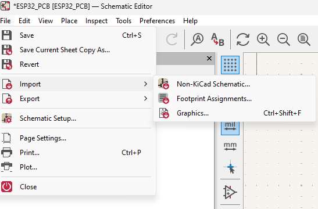The image size is (318, 209).
Task: Click the Export document icon
Action: 7,99
